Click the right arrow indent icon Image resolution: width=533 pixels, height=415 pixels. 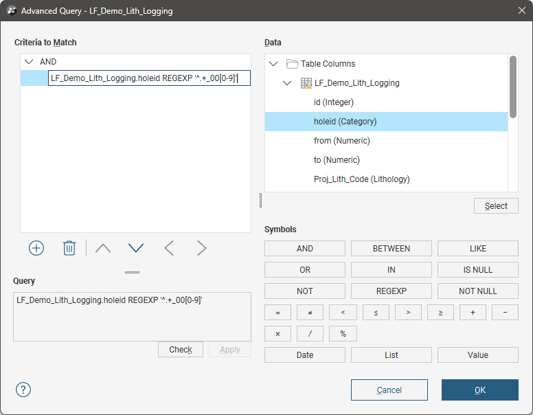pos(202,248)
